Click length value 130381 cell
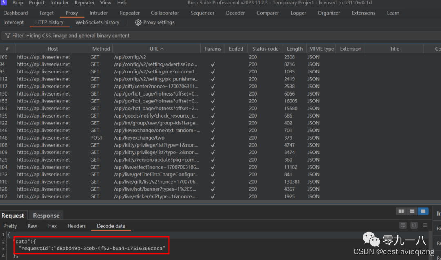This screenshot has height=260, width=441. pyautogui.click(x=292, y=182)
